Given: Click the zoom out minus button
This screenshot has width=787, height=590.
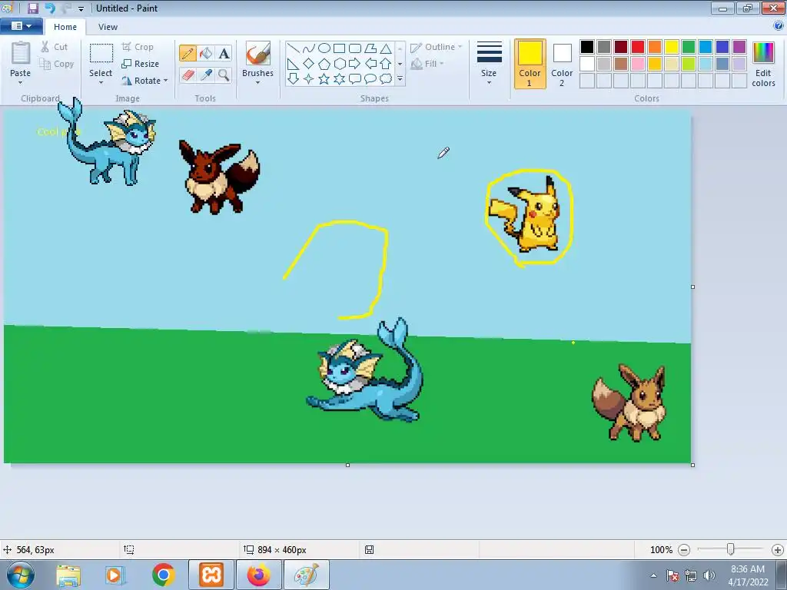Looking at the screenshot, I should tap(683, 550).
